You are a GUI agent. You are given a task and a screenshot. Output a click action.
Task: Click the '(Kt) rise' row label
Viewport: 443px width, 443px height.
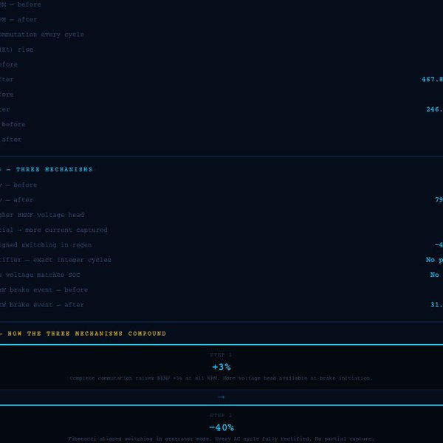[16, 49]
